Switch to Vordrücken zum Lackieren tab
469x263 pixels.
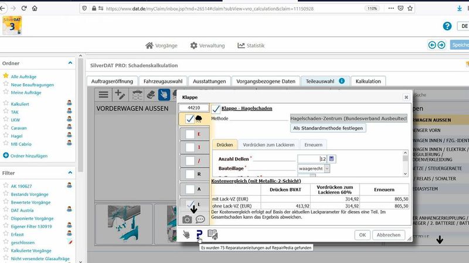click(x=268, y=144)
